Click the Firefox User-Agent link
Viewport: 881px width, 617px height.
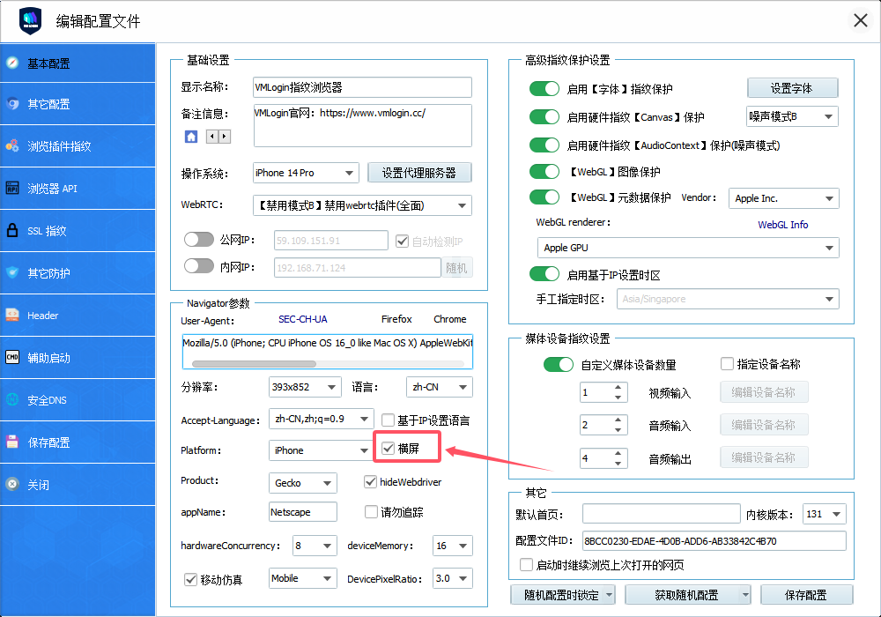(x=396, y=319)
